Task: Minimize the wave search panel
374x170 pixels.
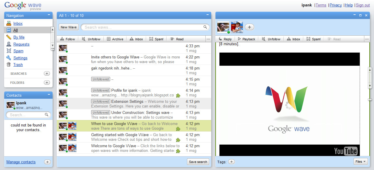Action: [x=207, y=15]
